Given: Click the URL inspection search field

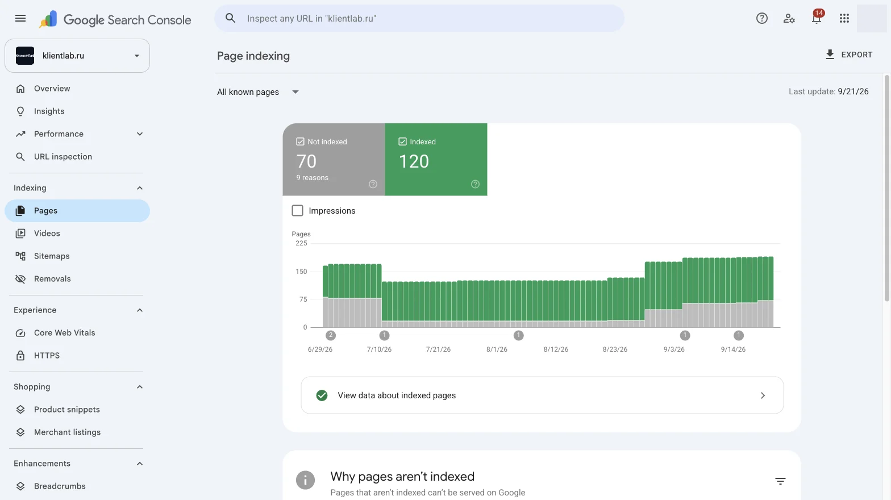Looking at the screenshot, I should pyautogui.click(x=419, y=18).
